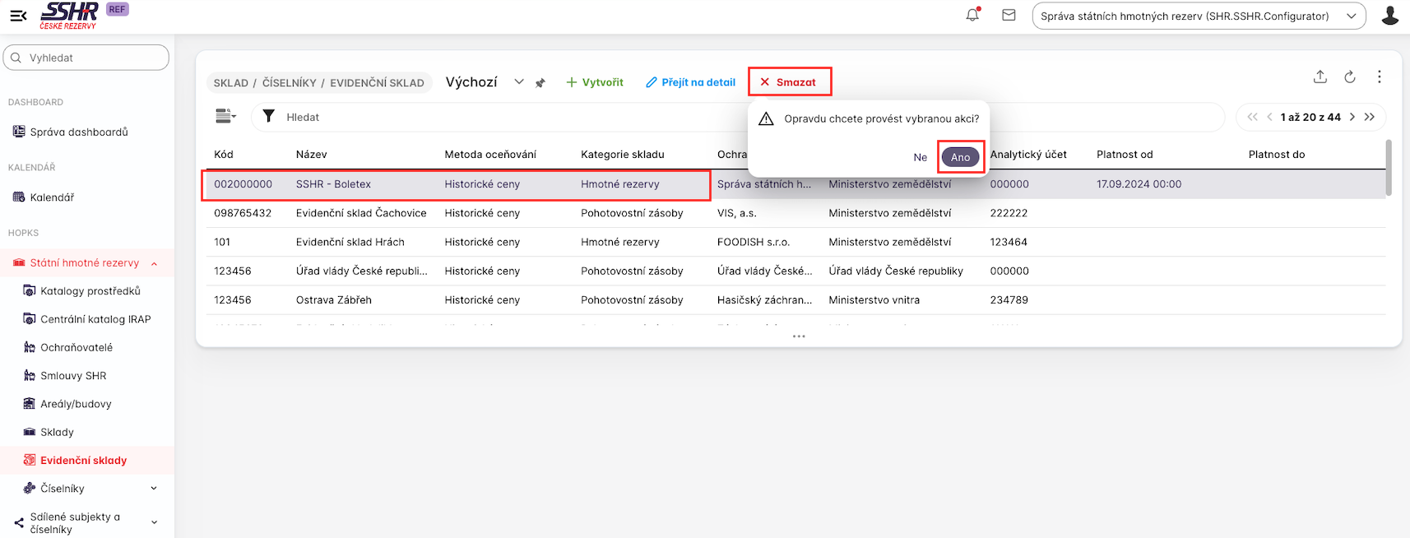The height and width of the screenshot is (538, 1410).
Task: Click the export upload icon
Action: (x=1320, y=77)
